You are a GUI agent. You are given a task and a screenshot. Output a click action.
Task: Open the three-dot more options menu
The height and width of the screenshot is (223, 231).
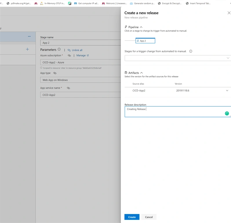point(29,36)
